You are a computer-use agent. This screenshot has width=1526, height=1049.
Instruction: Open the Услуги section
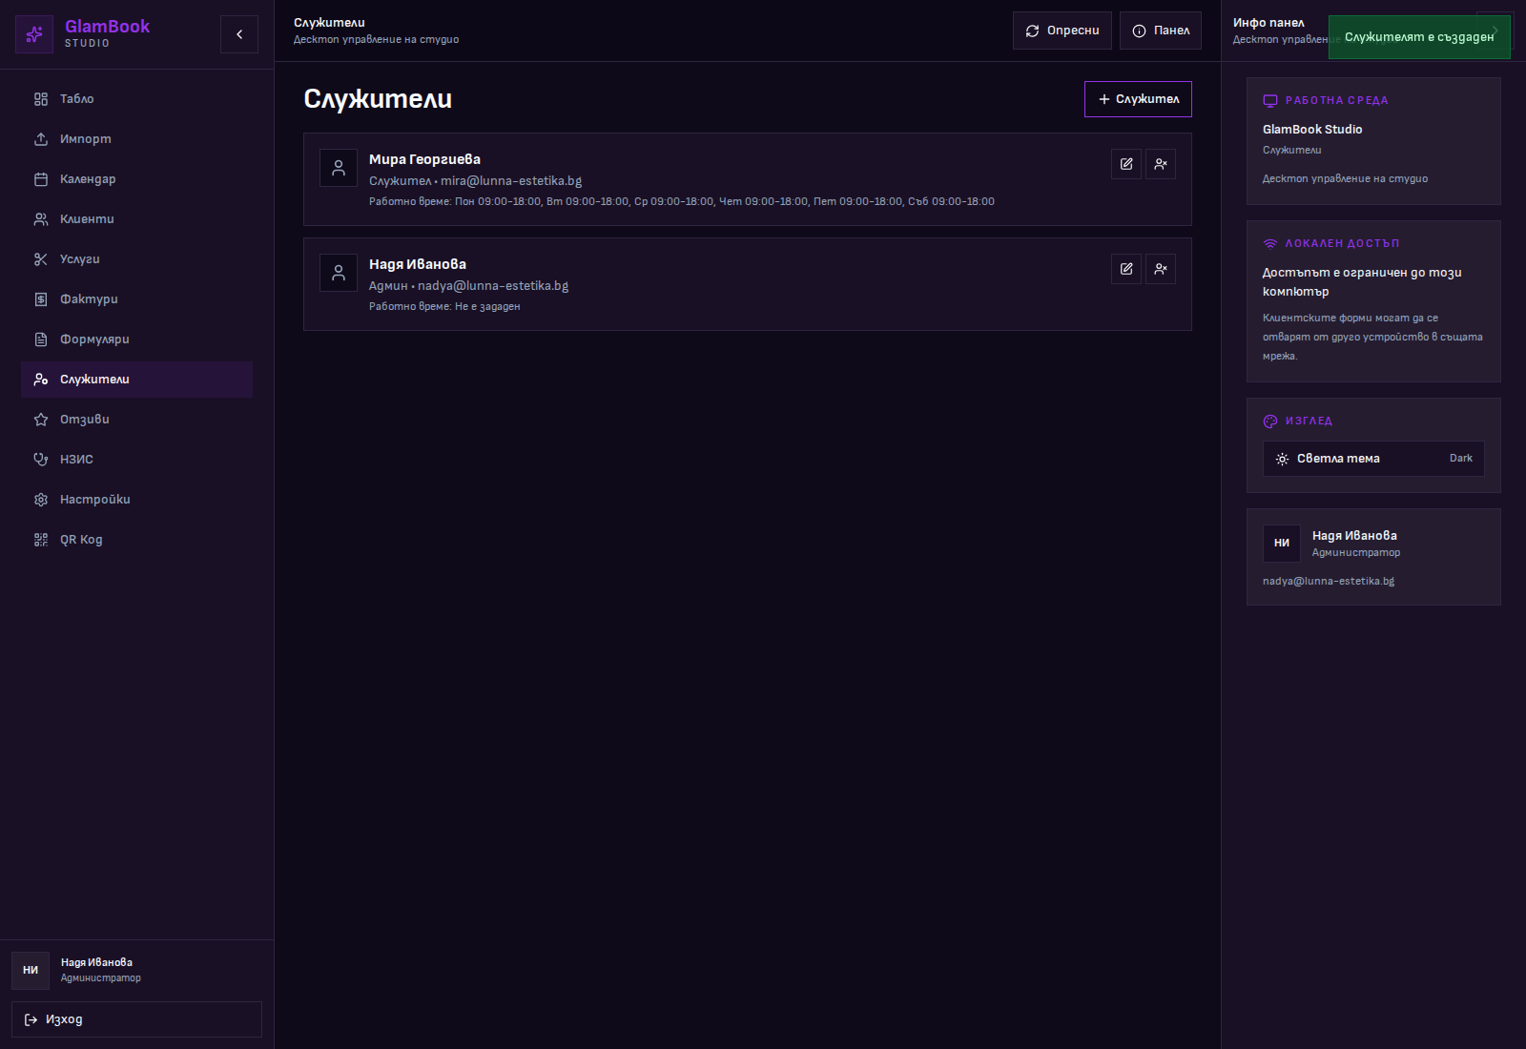pyautogui.click(x=79, y=259)
